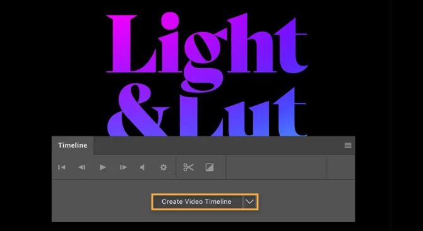
Task: Step back to the previous frame
Action: (x=81, y=167)
